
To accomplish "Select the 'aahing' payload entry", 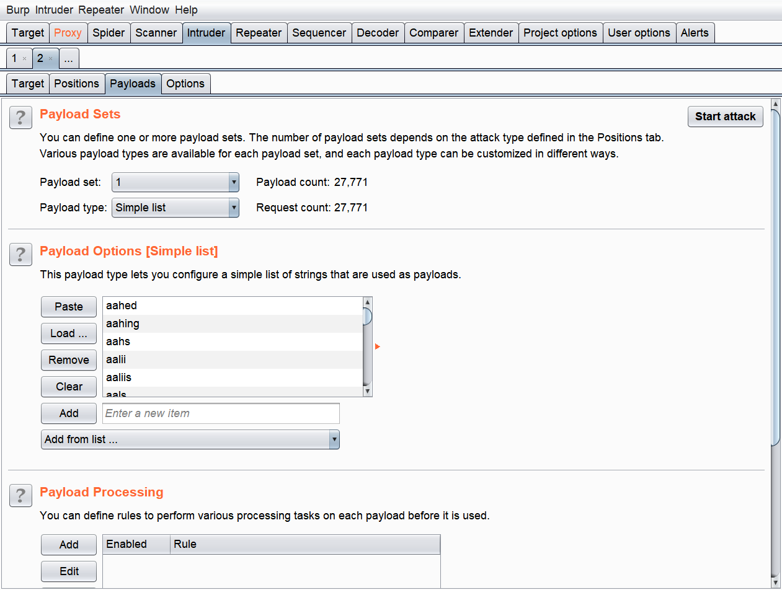I will 233,324.
